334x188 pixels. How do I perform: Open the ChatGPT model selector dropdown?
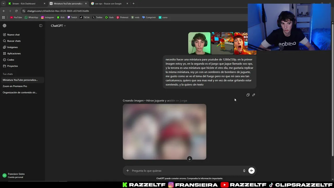point(58,26)
